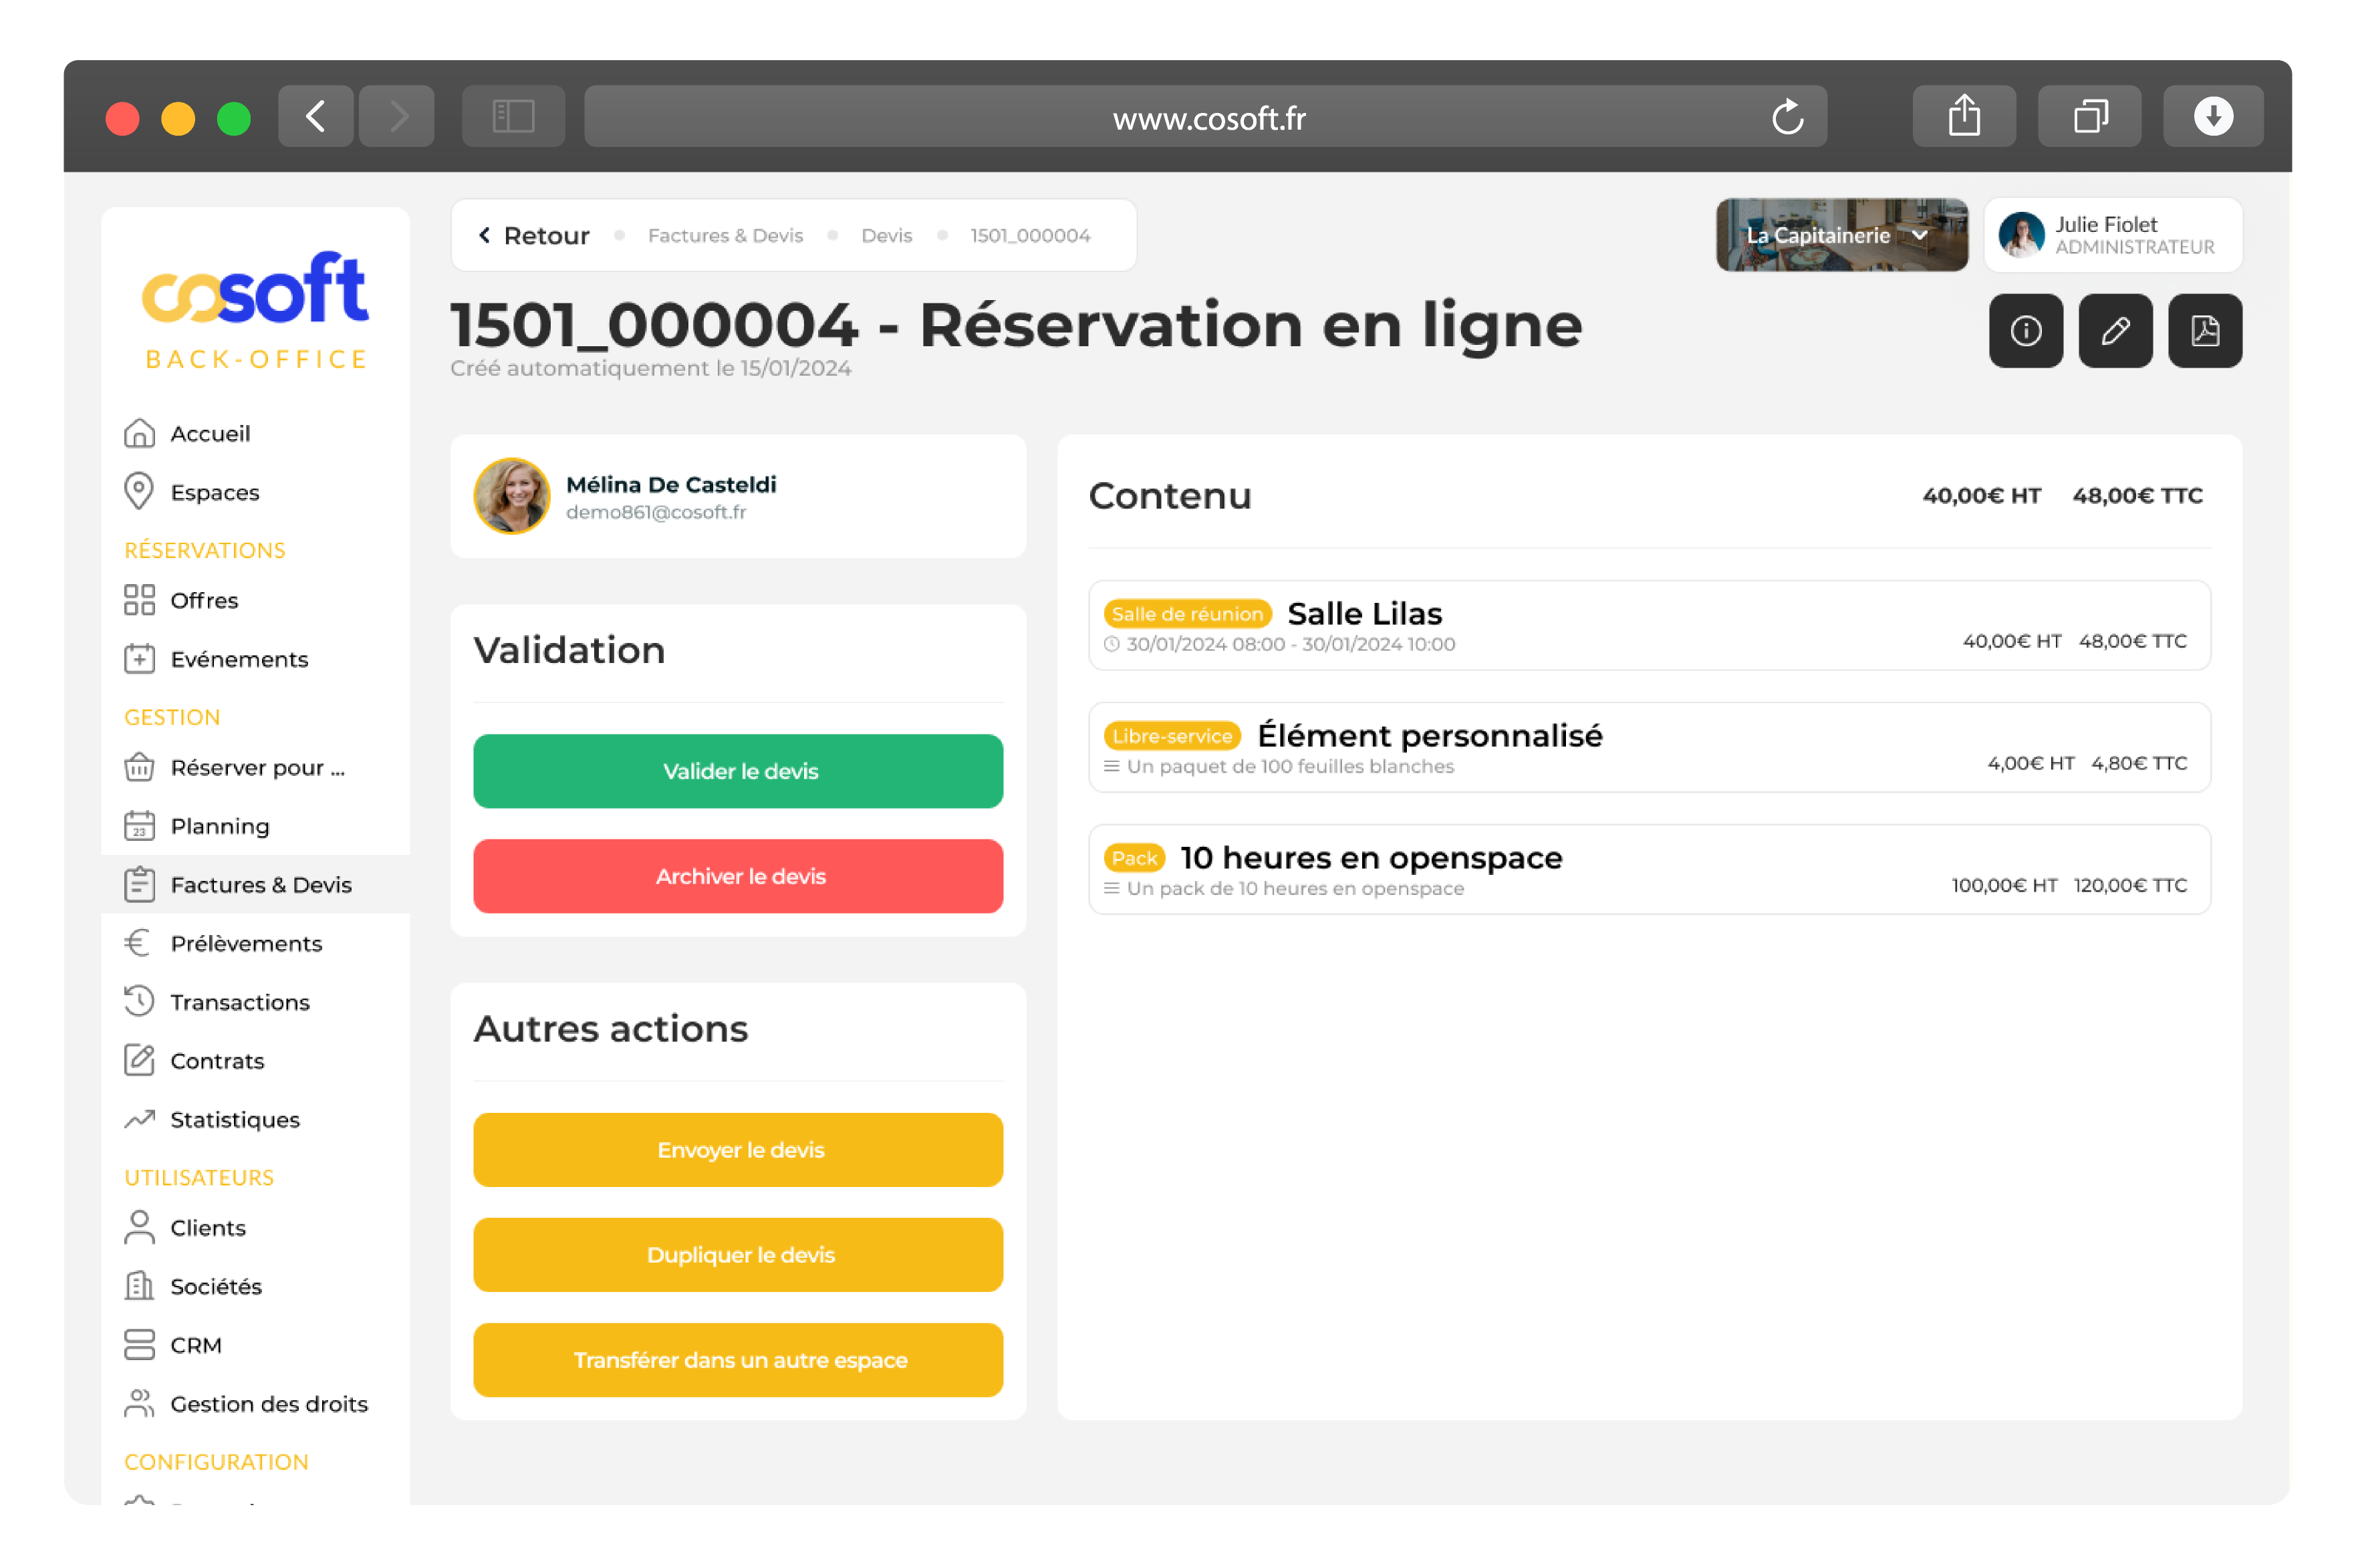This screenshot has height=1568, width=2356.
Task: Go to Espaces sidebar entry
Action: pyautogui.click(x=255, y=492)
